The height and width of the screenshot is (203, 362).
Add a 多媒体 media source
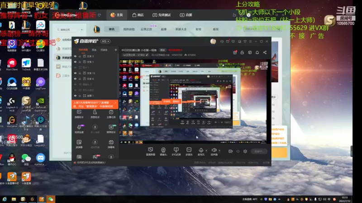point(189,152)
